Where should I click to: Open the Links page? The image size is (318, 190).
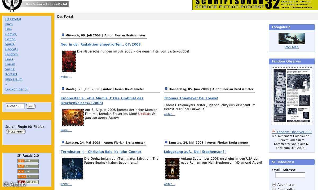pyautogui.click(x=9, y=59)
